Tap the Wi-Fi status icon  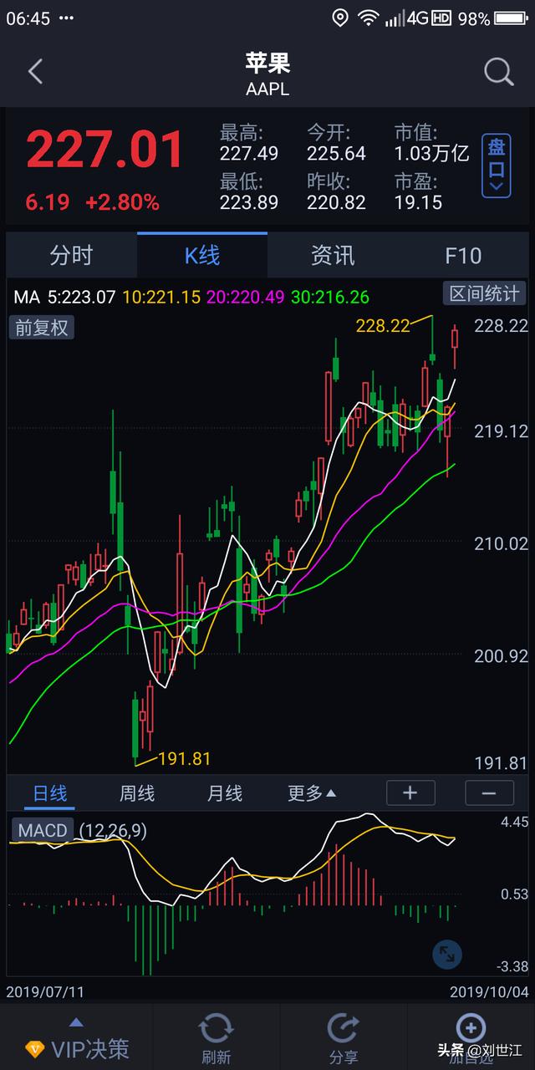click(x=368, y=18)
